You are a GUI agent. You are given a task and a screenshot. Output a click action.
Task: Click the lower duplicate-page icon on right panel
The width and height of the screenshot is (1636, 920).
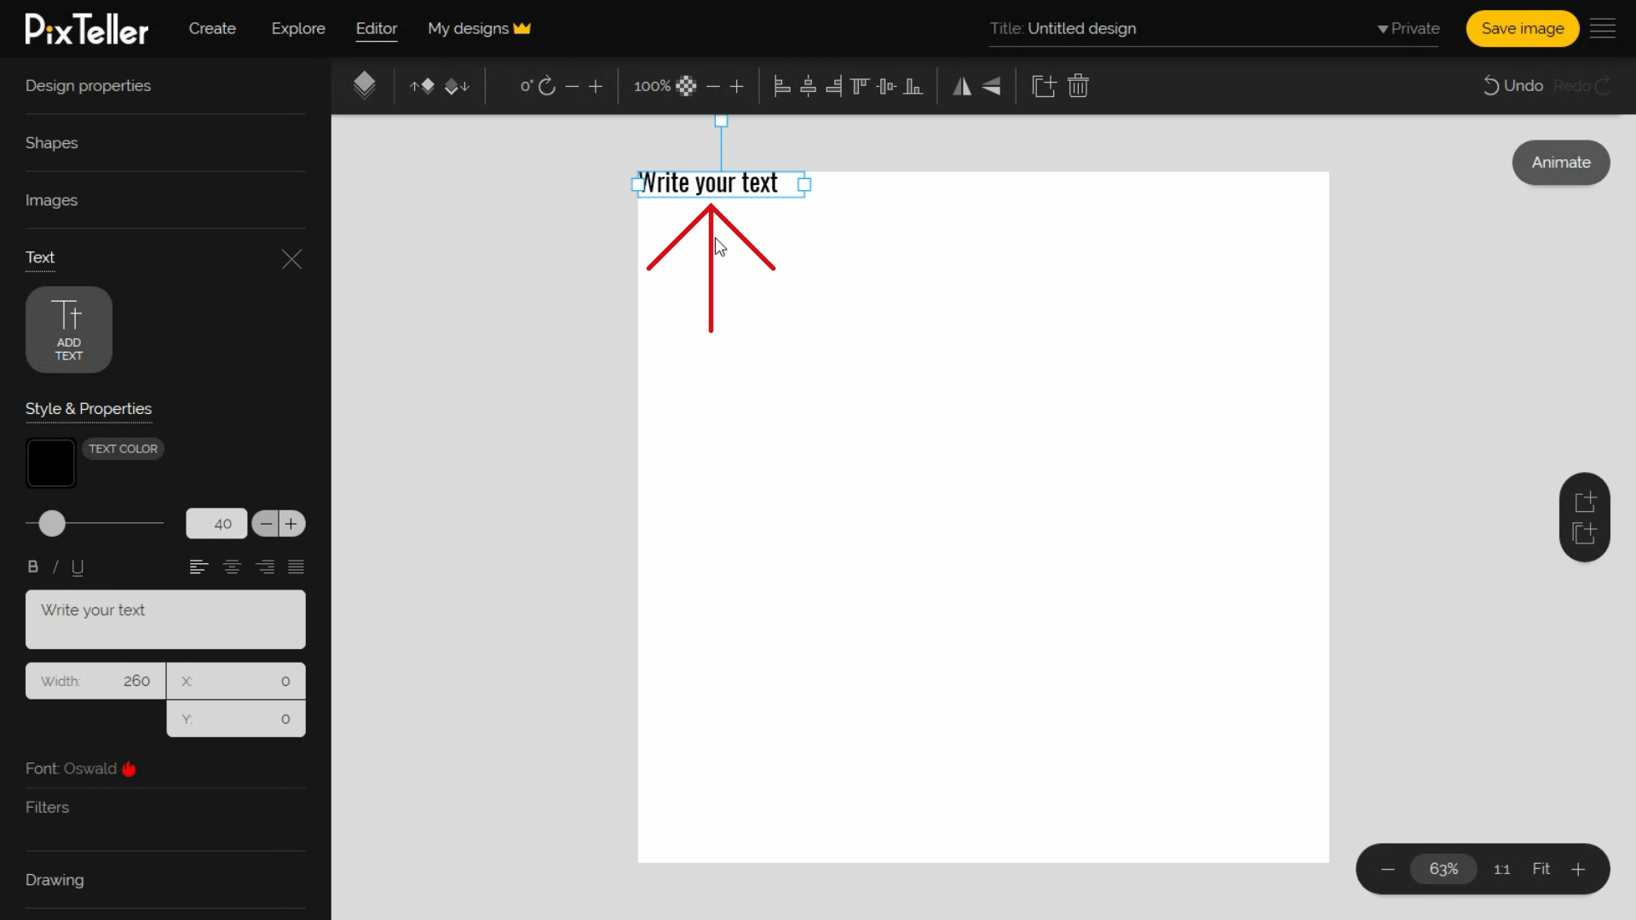(1585, 533)
